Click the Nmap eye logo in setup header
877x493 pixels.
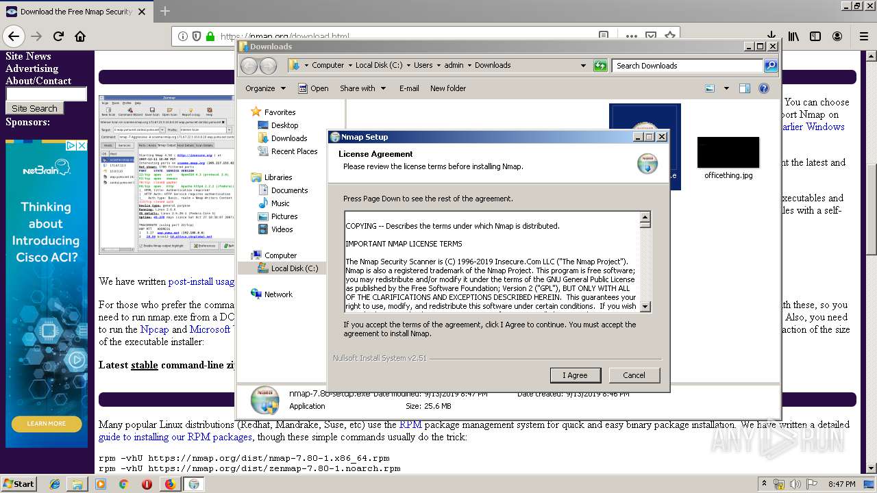click(647, 164)
